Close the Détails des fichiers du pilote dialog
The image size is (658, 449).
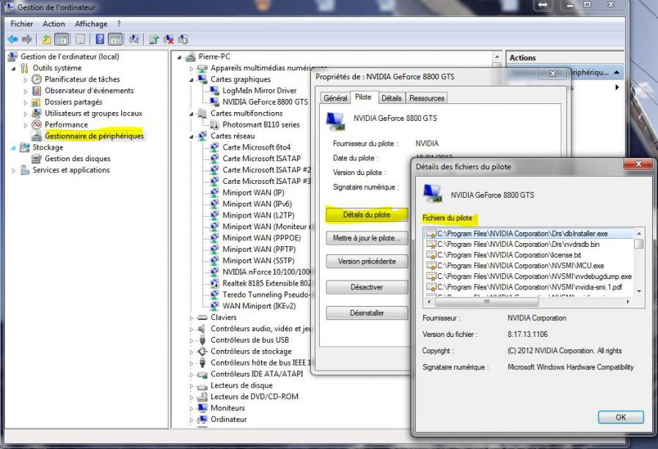point(638,164)
